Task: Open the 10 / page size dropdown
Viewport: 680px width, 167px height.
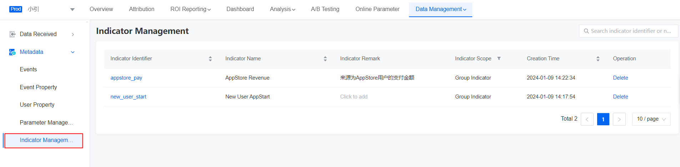Action: click(x=651, y=119)
